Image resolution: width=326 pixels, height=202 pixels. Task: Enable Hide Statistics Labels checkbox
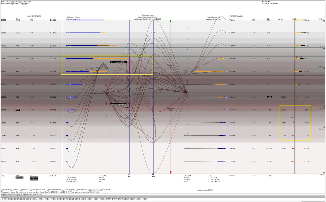[31, 190]
